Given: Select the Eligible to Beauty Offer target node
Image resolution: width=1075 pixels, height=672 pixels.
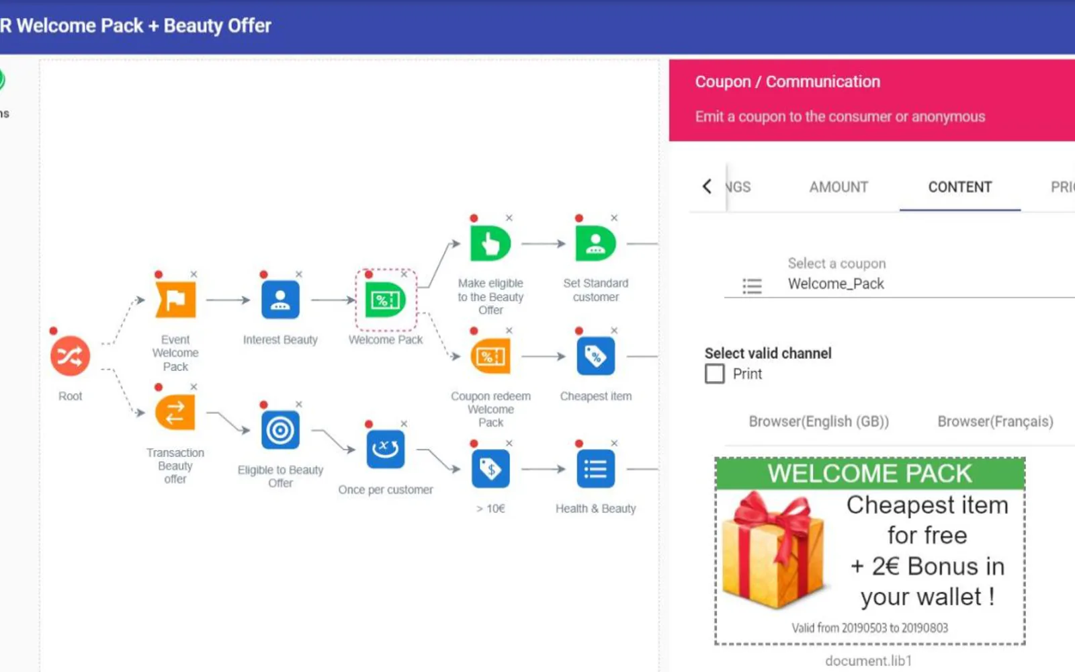Looking at the screenshot, I should coord(280,430).
